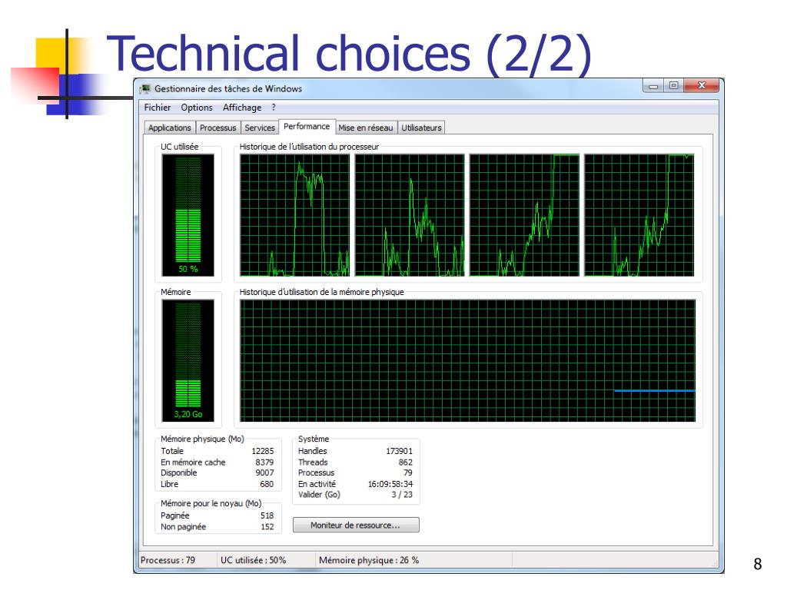Click the Threads value 862

coord(406,462)
